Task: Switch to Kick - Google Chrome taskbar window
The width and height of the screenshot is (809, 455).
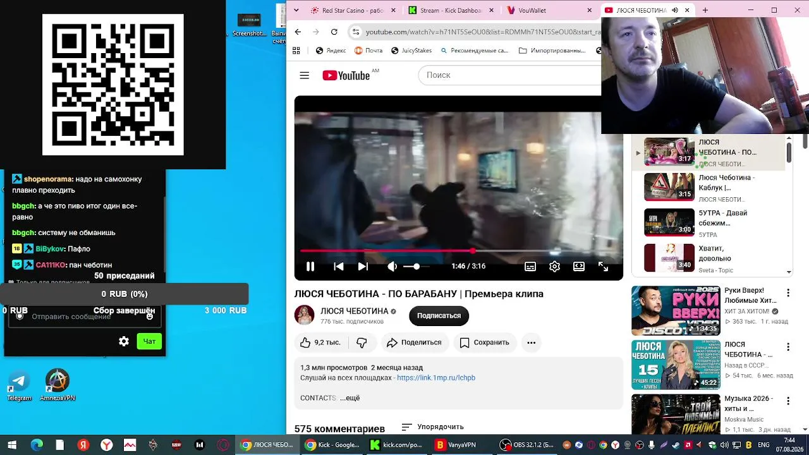Action: click(x=332, y=445)
